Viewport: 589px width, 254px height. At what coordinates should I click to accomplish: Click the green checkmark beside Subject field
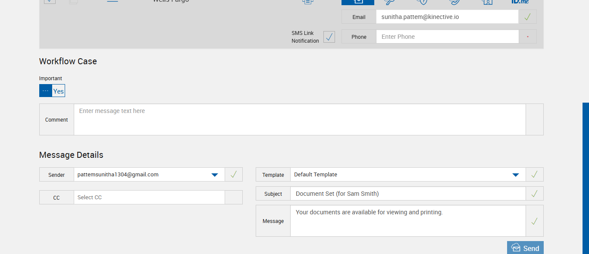click(x=534, y=194)
